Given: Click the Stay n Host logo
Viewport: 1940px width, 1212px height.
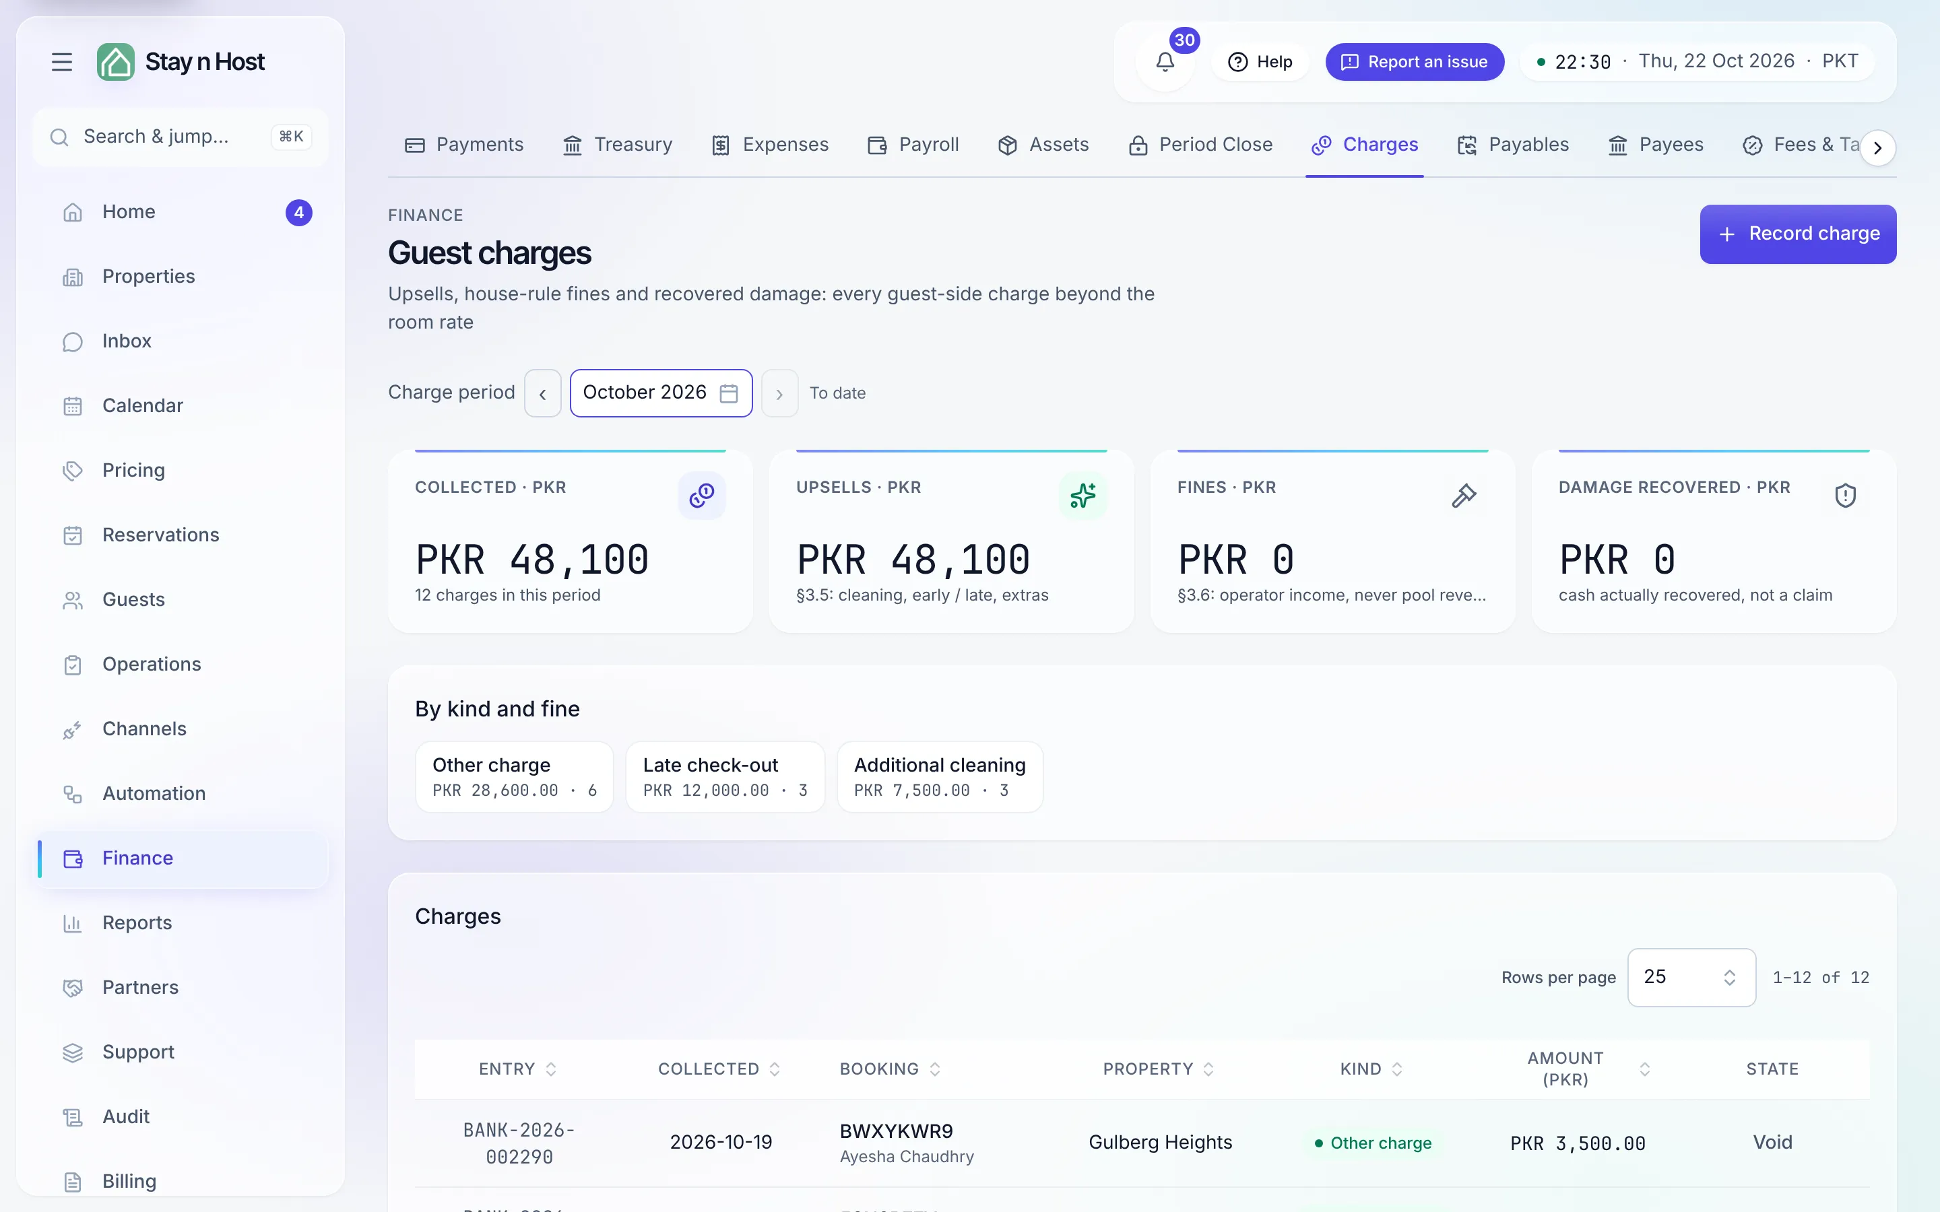Looking at the screenshot, I should point(181,62).
